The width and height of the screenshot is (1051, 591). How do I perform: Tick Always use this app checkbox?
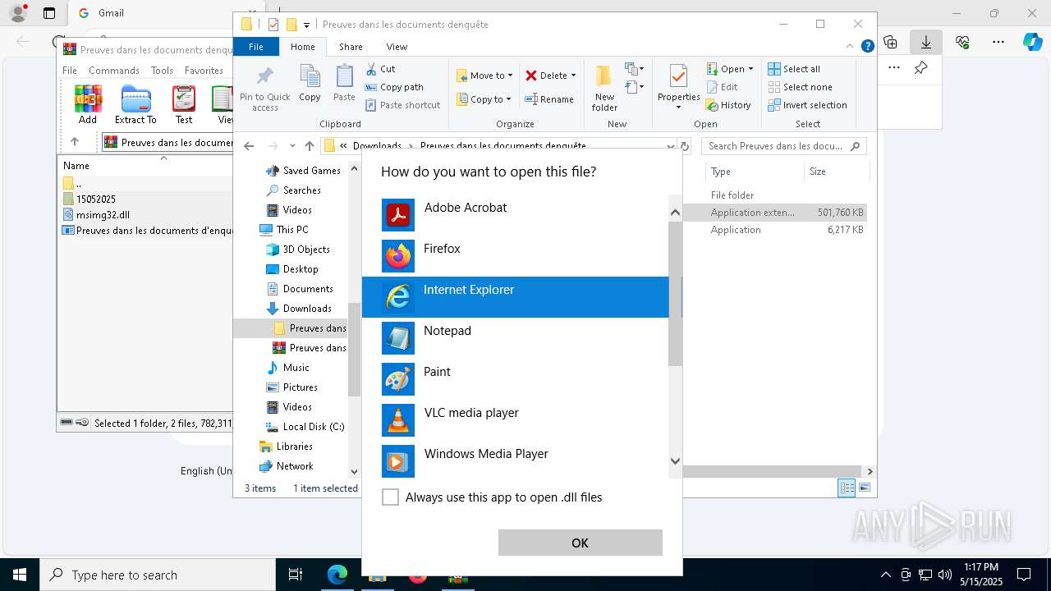391,497
